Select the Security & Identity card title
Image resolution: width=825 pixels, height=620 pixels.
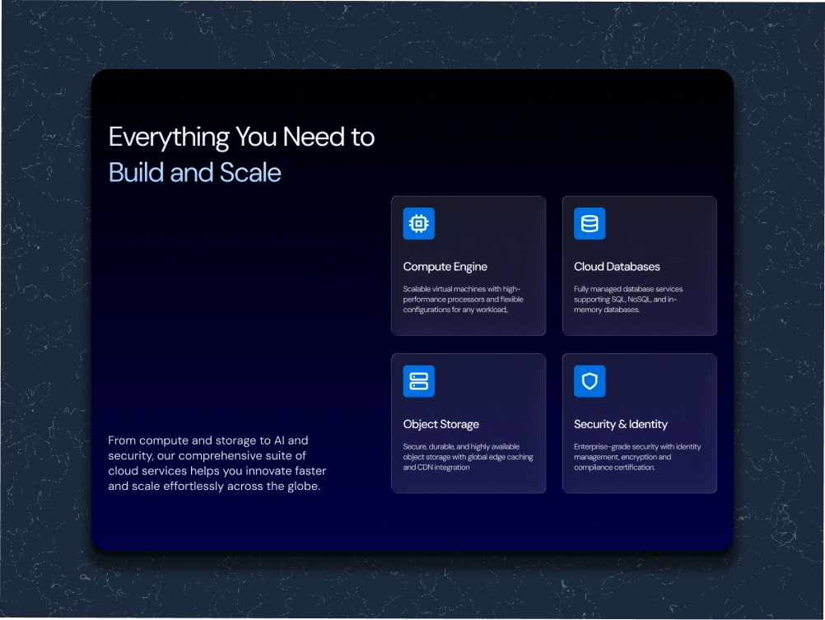(x=620, y=424)
